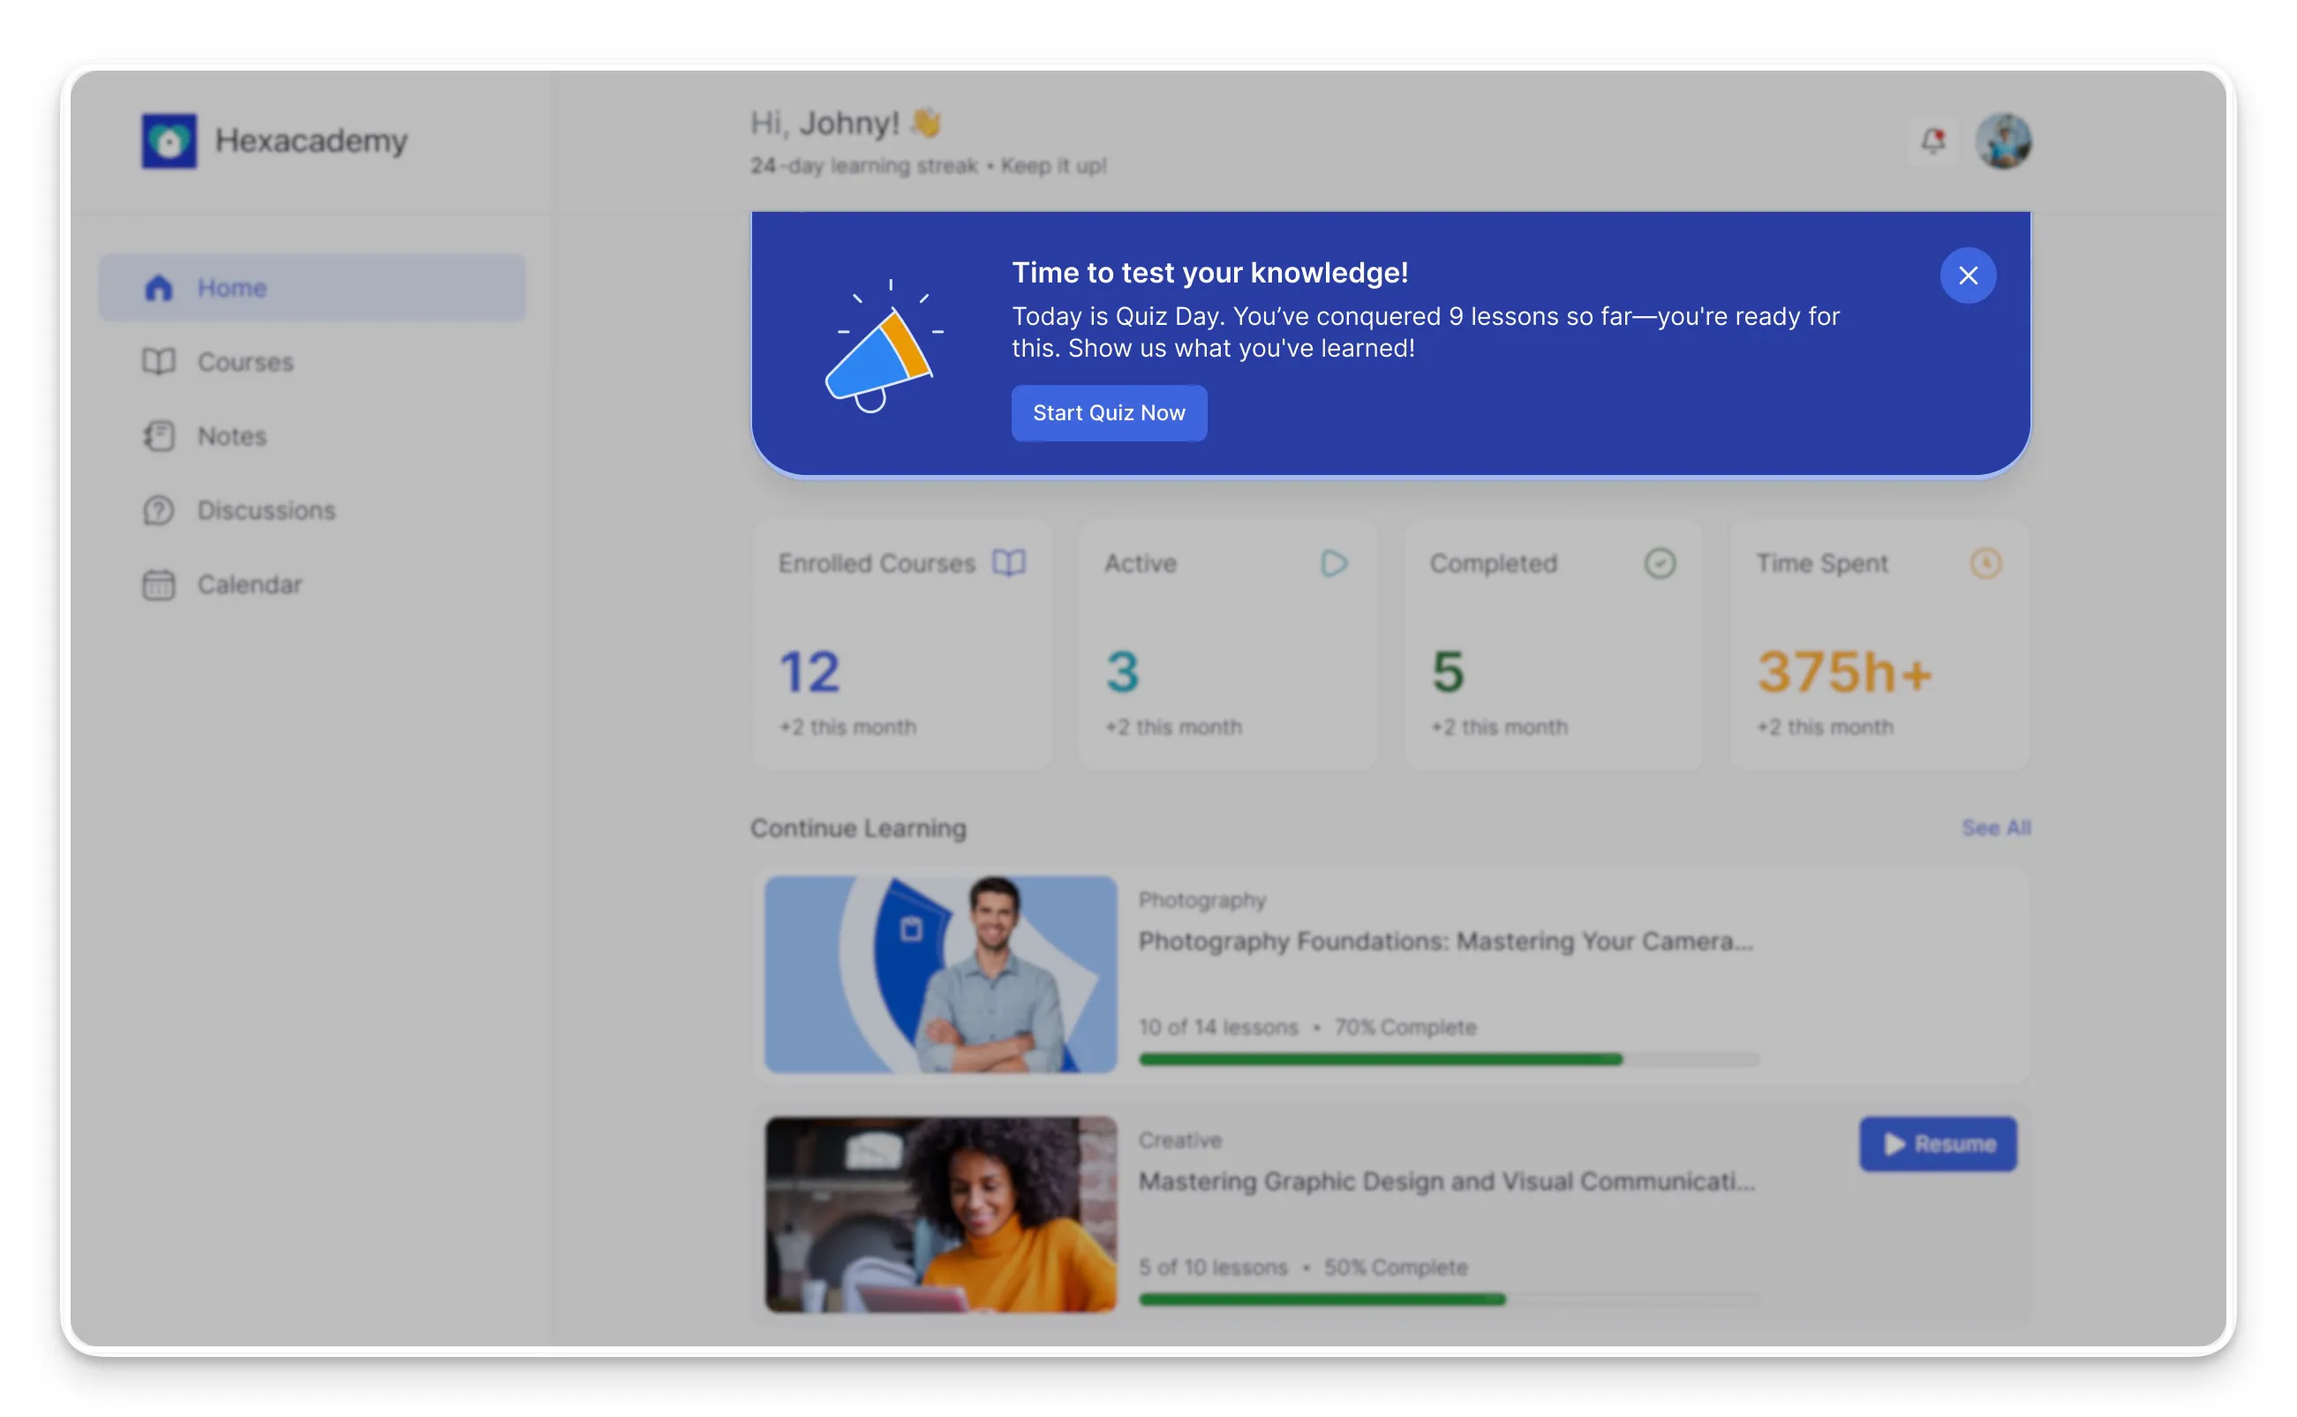Dismiss the quiz banner with the X button
Screen dimensions: 2297x1417
1967,275
